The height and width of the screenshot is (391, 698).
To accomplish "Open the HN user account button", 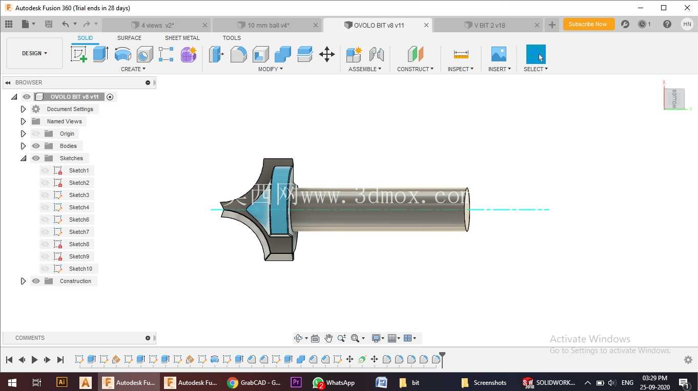I will coord(687,24).
